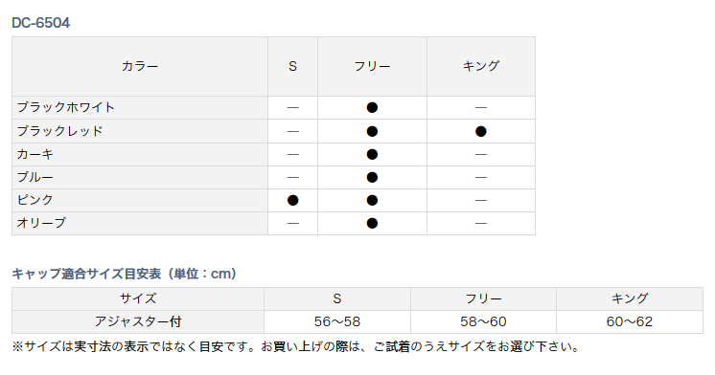Viewport: 715px width, 375px height.
Task: Click the dot for ブラックレッド キング size
Action: point(481,131)
